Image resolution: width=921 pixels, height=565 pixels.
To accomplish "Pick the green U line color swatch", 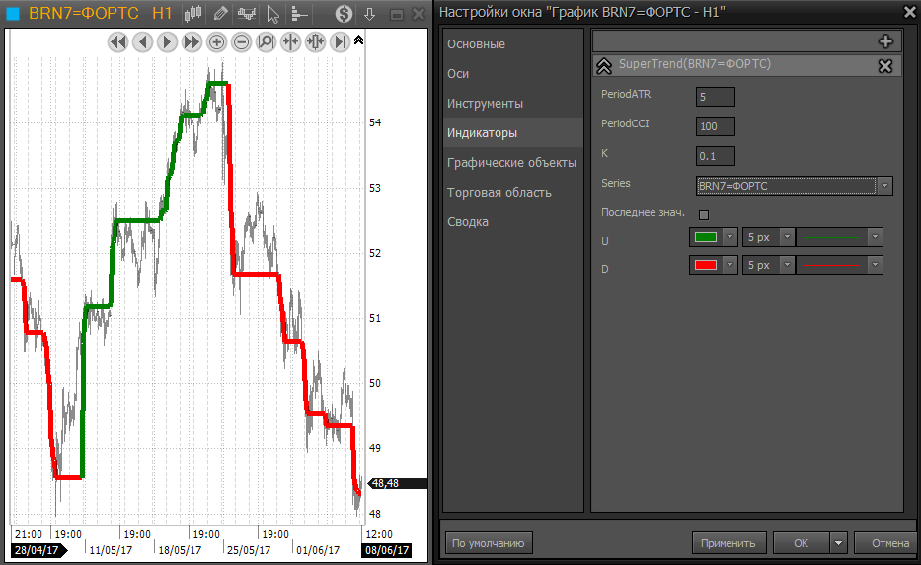I will 705,237.
